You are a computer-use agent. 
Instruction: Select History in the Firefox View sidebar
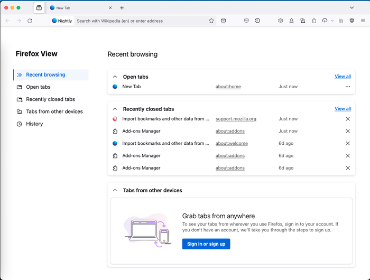coord(34,124)
